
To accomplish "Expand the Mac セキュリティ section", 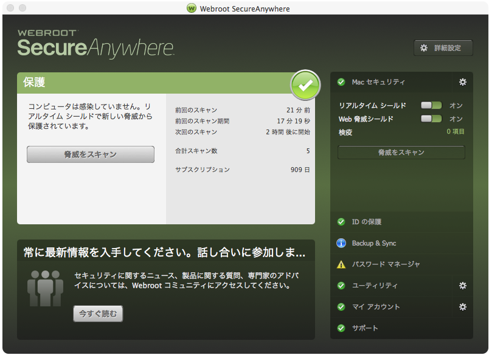I will pyautogui.click(x=392, y=82).
